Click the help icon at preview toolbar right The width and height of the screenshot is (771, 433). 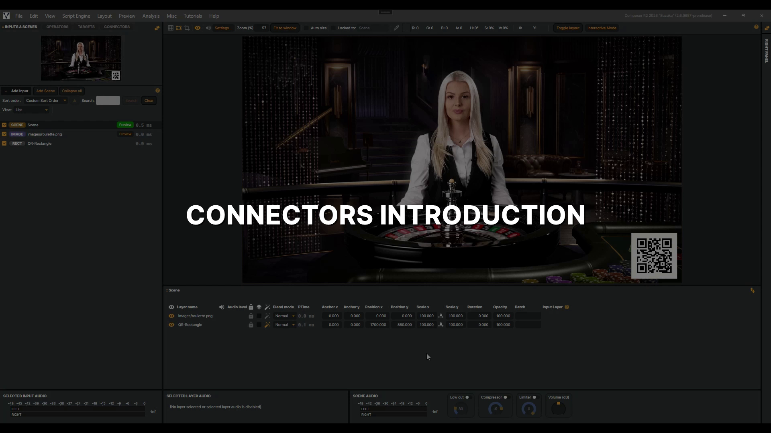pyautogui.click(x=756, y=27)
